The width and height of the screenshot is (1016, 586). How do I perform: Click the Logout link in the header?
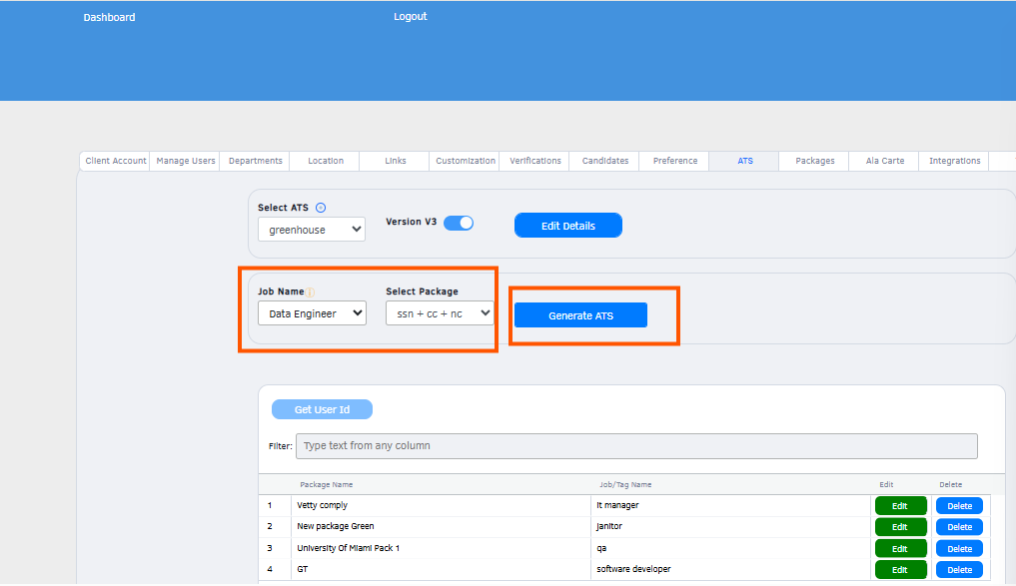pos(411,16)
